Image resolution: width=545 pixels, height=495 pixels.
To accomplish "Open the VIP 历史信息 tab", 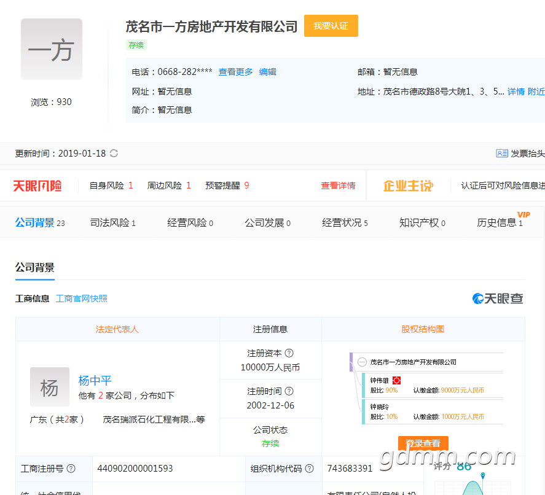I will (x=500, y=223).
